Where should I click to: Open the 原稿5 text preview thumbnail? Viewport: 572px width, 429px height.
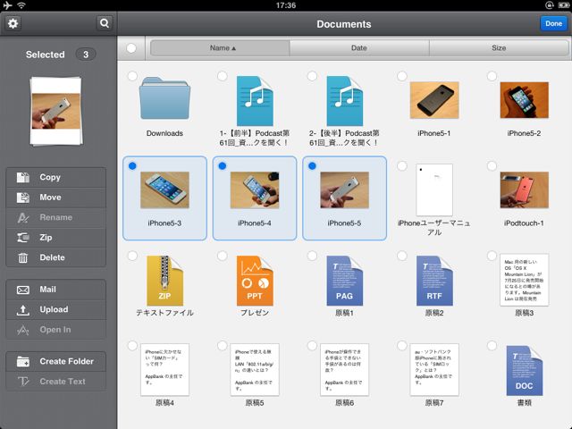[x=255, y=369]
